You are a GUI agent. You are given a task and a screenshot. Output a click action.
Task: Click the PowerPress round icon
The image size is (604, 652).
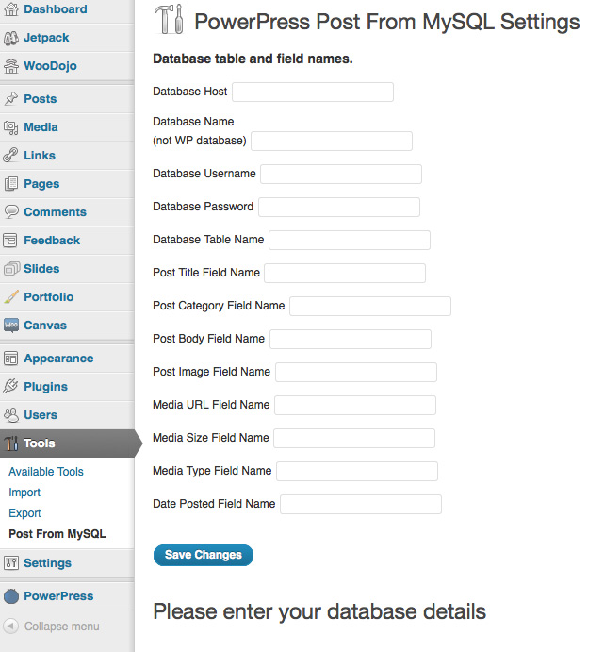11,596
